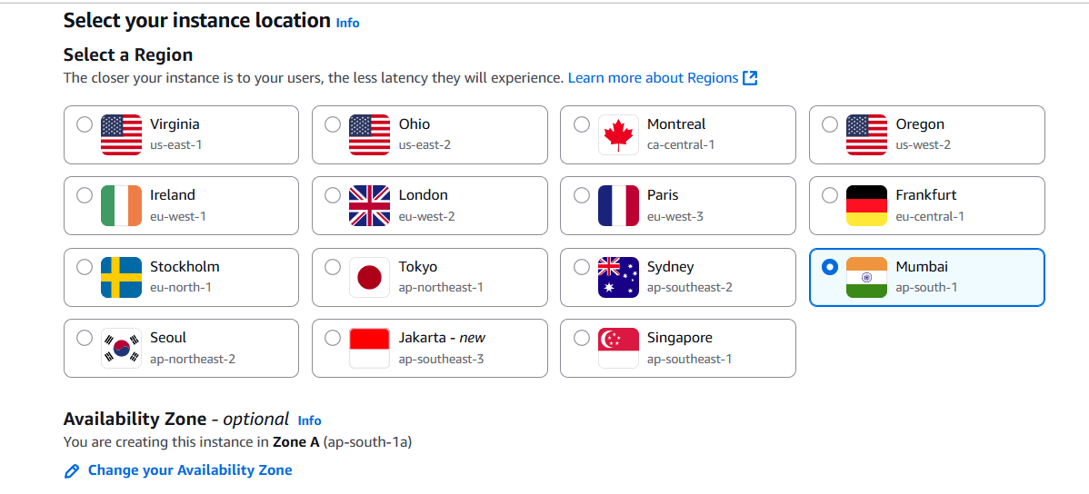Click the pencil icon for Availability Zone

pos(73,470)
